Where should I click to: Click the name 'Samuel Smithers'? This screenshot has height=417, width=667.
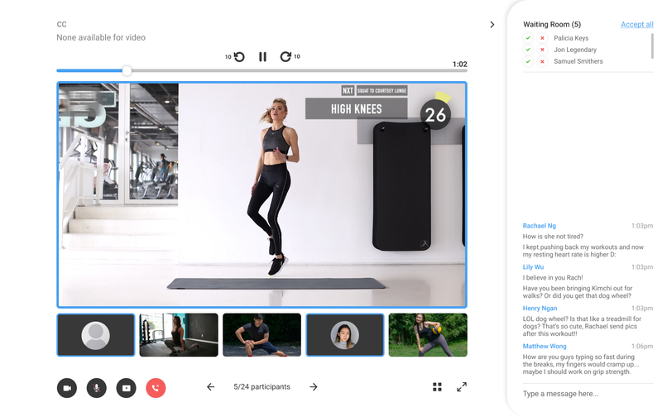coord(578,61)
